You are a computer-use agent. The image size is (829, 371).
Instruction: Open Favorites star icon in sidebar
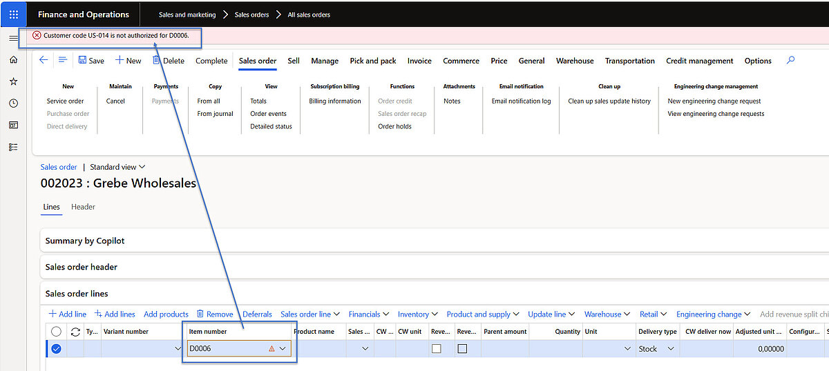(14, 81)
